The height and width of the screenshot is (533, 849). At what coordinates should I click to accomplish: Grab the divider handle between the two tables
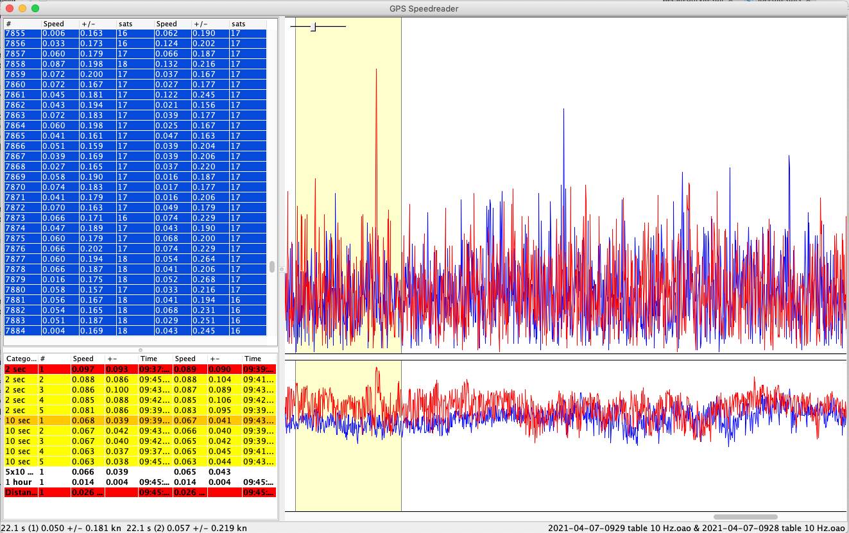[x=141, y=350]
